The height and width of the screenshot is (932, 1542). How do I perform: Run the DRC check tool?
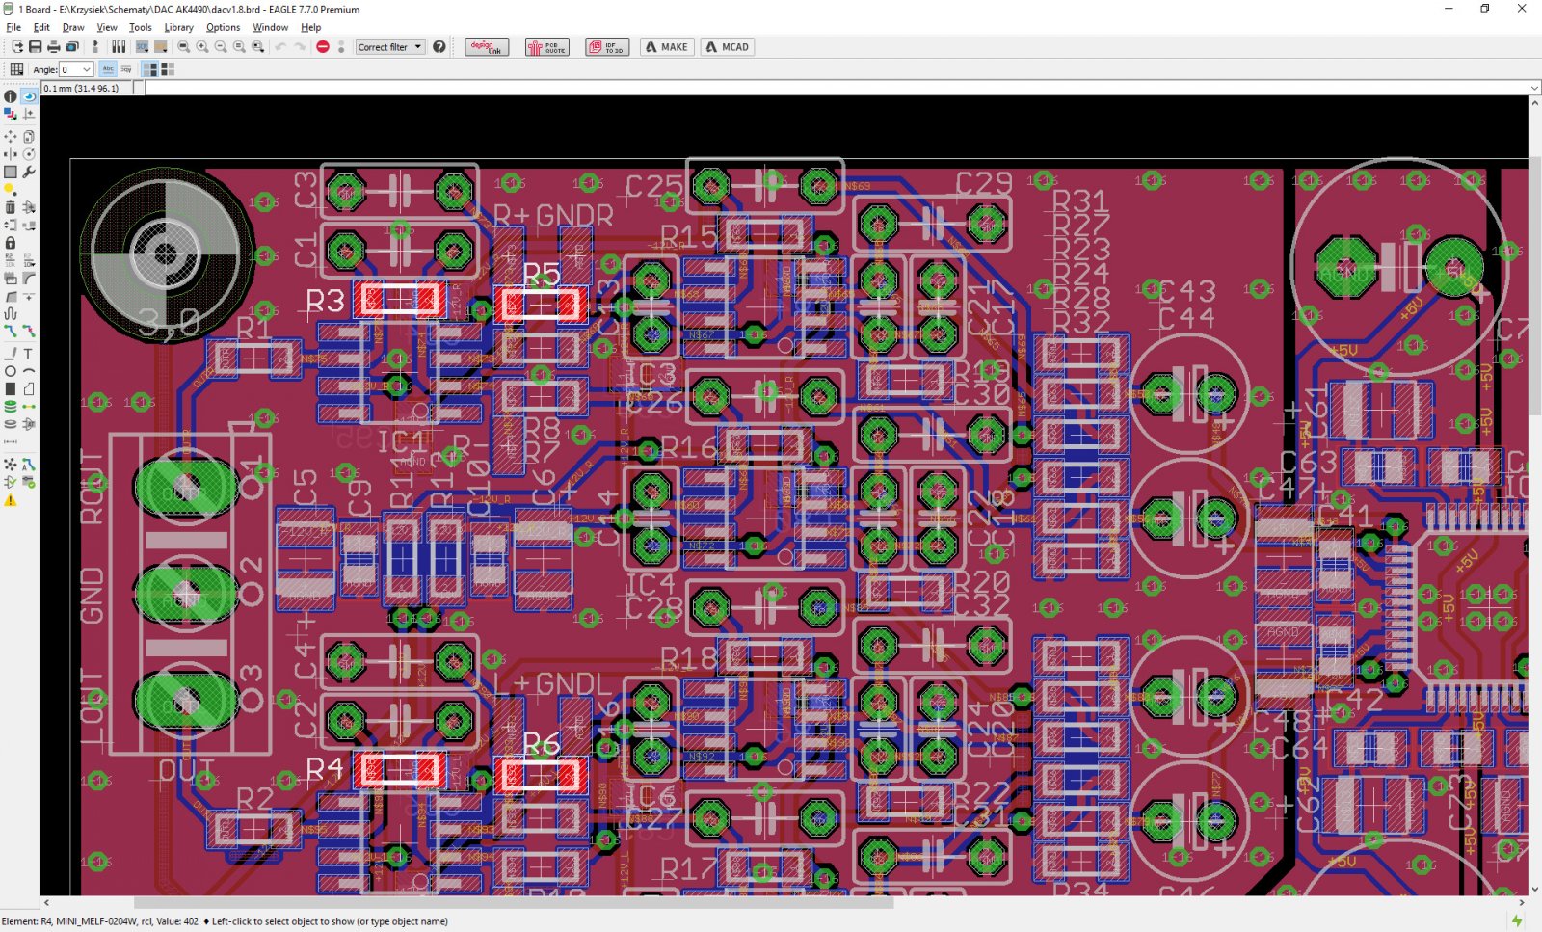[x=29, y=482]
